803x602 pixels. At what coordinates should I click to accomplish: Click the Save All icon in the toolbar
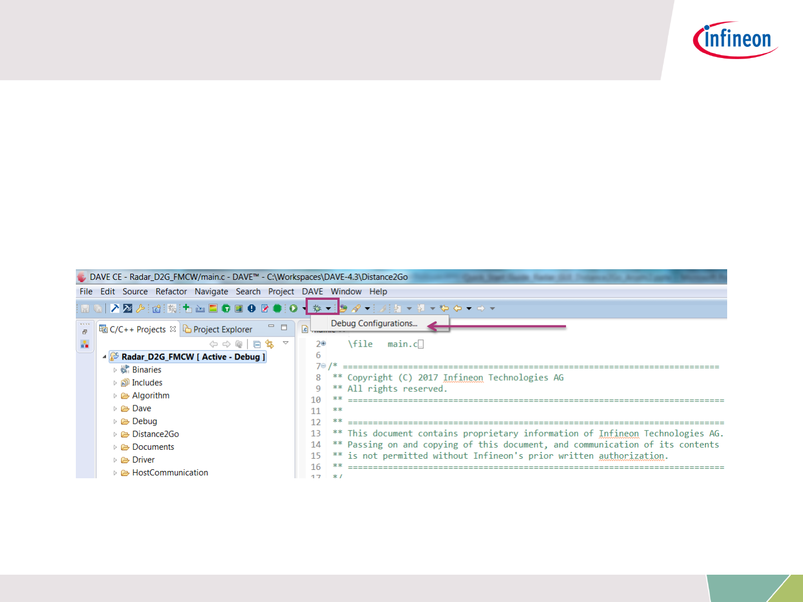pyautogui.click(x=98, y=308)
